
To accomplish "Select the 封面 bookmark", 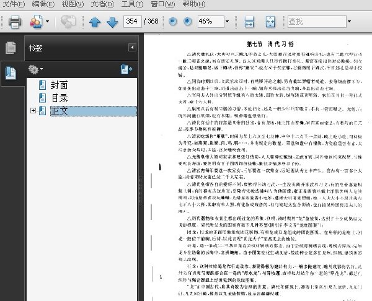I will click(x=59, y=85).
